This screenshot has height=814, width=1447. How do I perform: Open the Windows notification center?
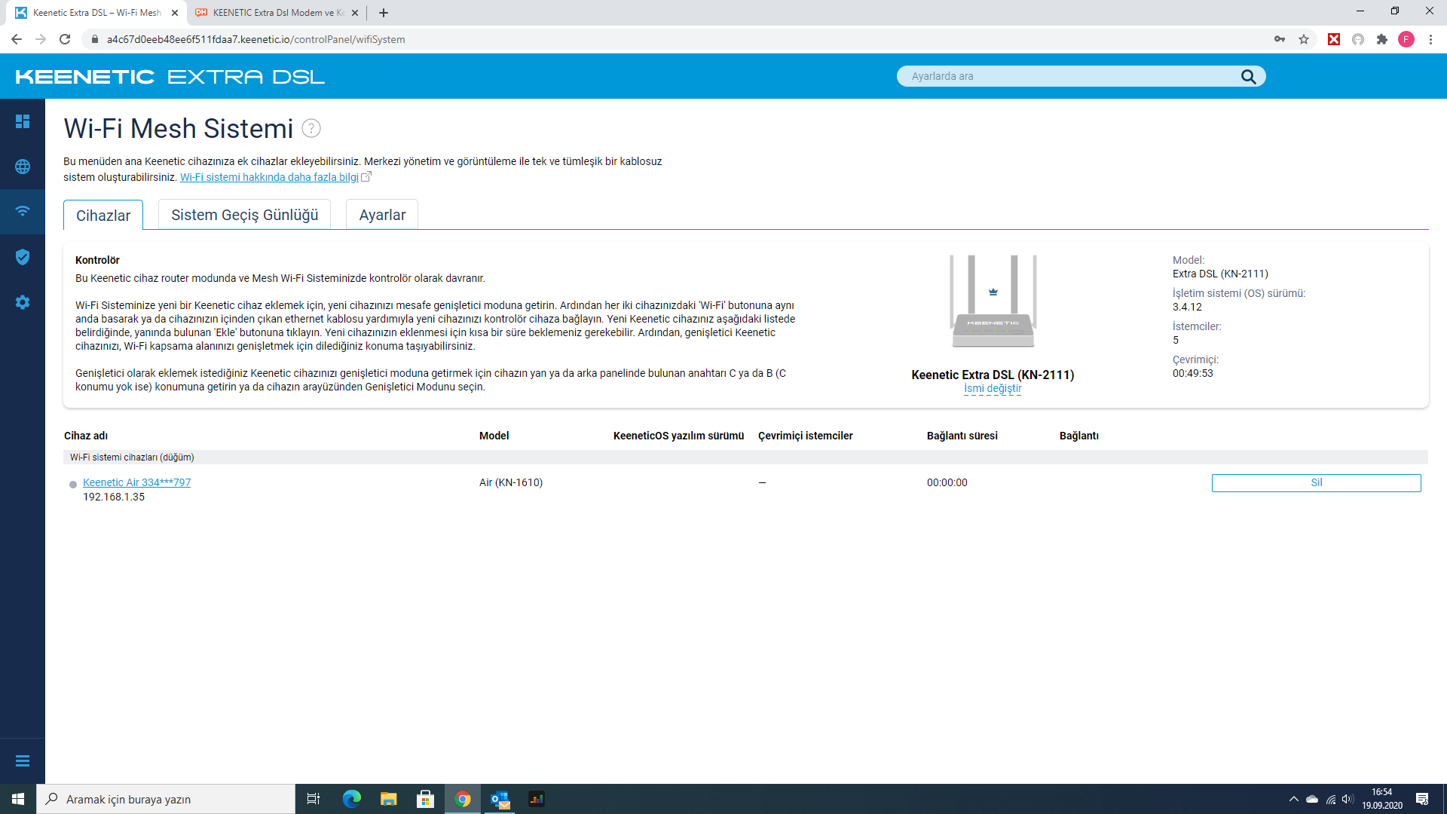(x=1422, y=799)
